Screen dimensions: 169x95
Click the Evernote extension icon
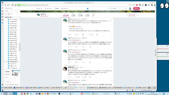click(x=140, y=5)
